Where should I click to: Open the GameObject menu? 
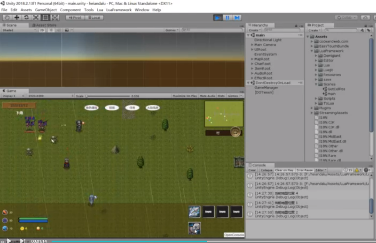[x=46, y=10]
